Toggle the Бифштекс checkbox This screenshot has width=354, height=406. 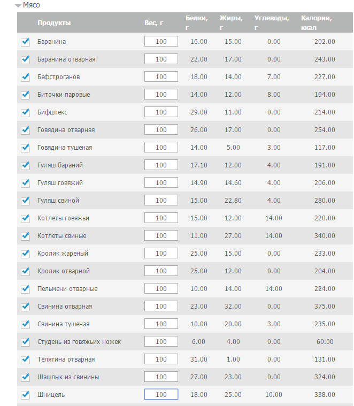point(25,112)
